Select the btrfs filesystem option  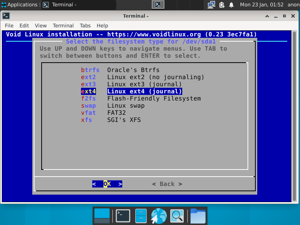[120, 70]
